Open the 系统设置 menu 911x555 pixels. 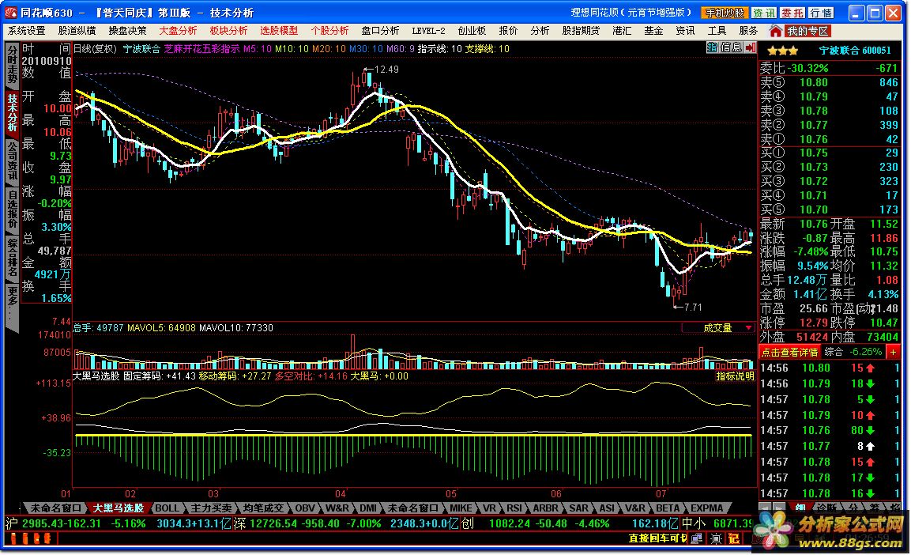[x=26, y=30]
